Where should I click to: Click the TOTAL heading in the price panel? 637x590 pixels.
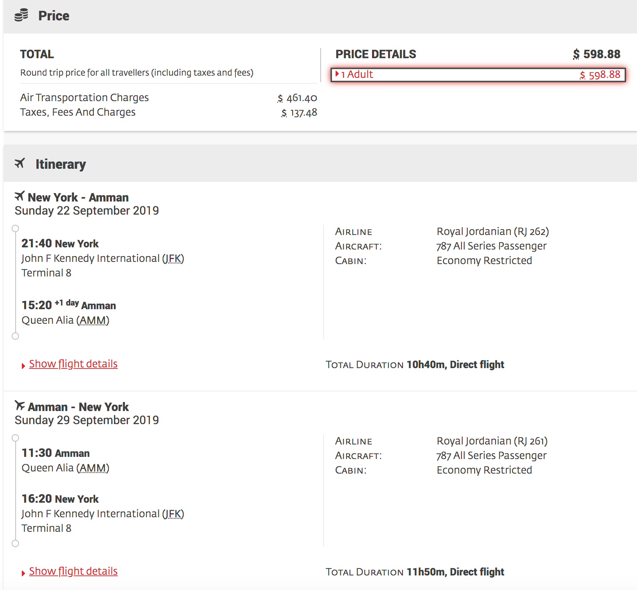point(37,54)
